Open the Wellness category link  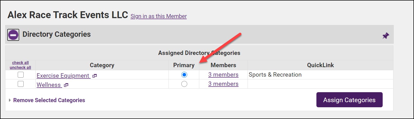[x=49, y=85]
